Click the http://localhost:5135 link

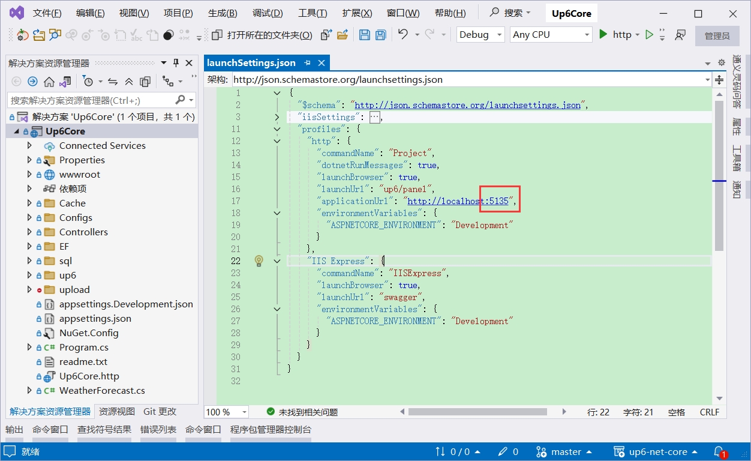point(458,201)
